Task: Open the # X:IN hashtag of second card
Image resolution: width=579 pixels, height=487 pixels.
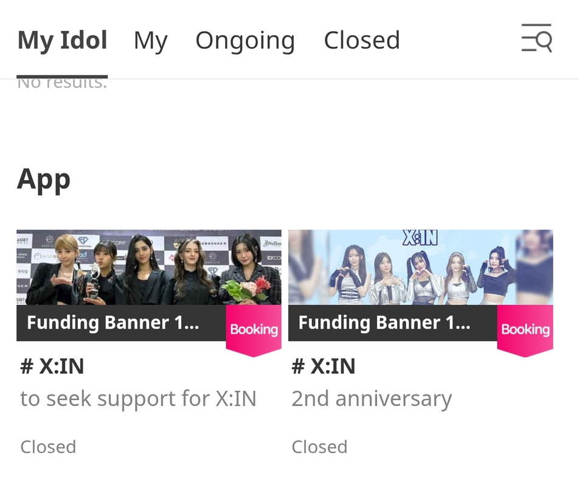Action: click(x=324, y=366)
